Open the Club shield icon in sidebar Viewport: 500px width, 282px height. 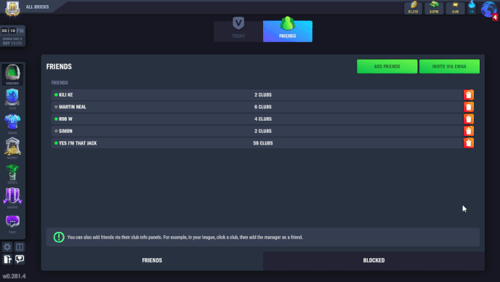tap(12, 99)
